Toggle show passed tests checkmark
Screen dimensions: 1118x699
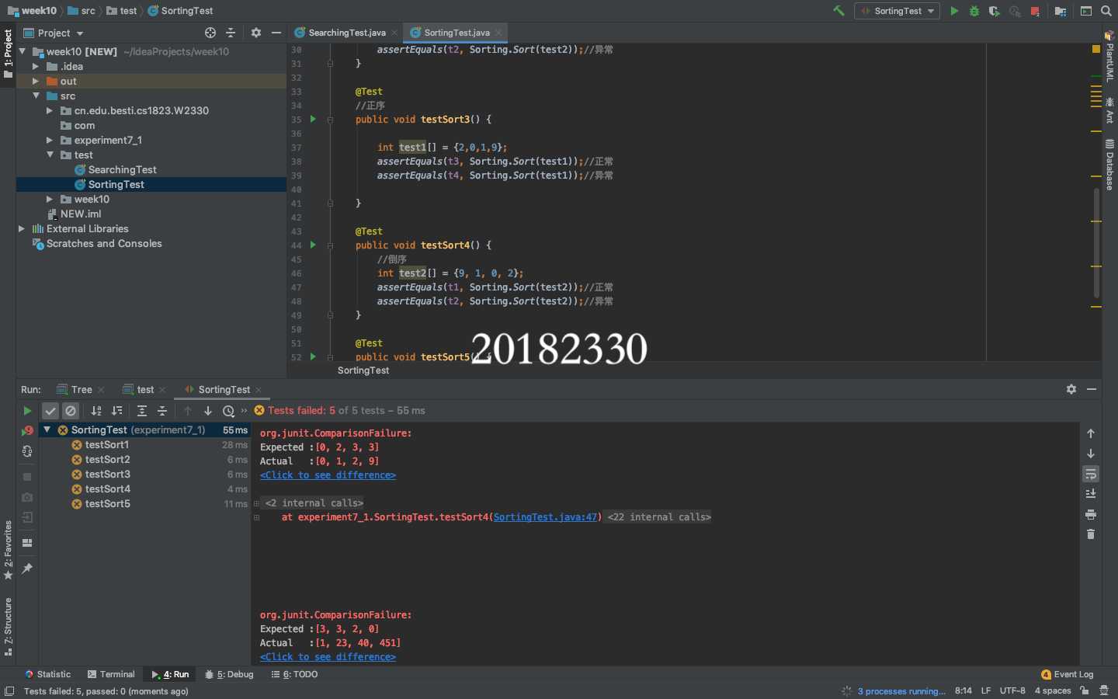(50, 411)
